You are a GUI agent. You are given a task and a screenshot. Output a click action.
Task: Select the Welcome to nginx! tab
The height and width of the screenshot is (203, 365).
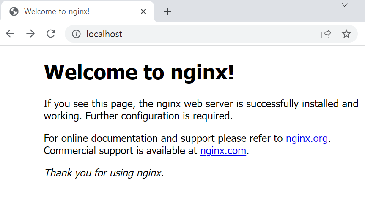[77, 11]
